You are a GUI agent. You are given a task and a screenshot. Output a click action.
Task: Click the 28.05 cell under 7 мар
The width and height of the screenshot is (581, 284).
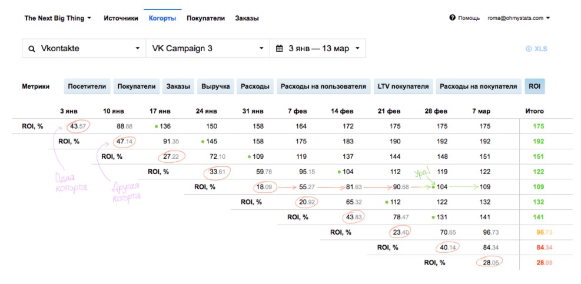pos(490,263)
